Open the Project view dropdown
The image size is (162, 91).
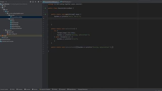click(x=6, y=2)
